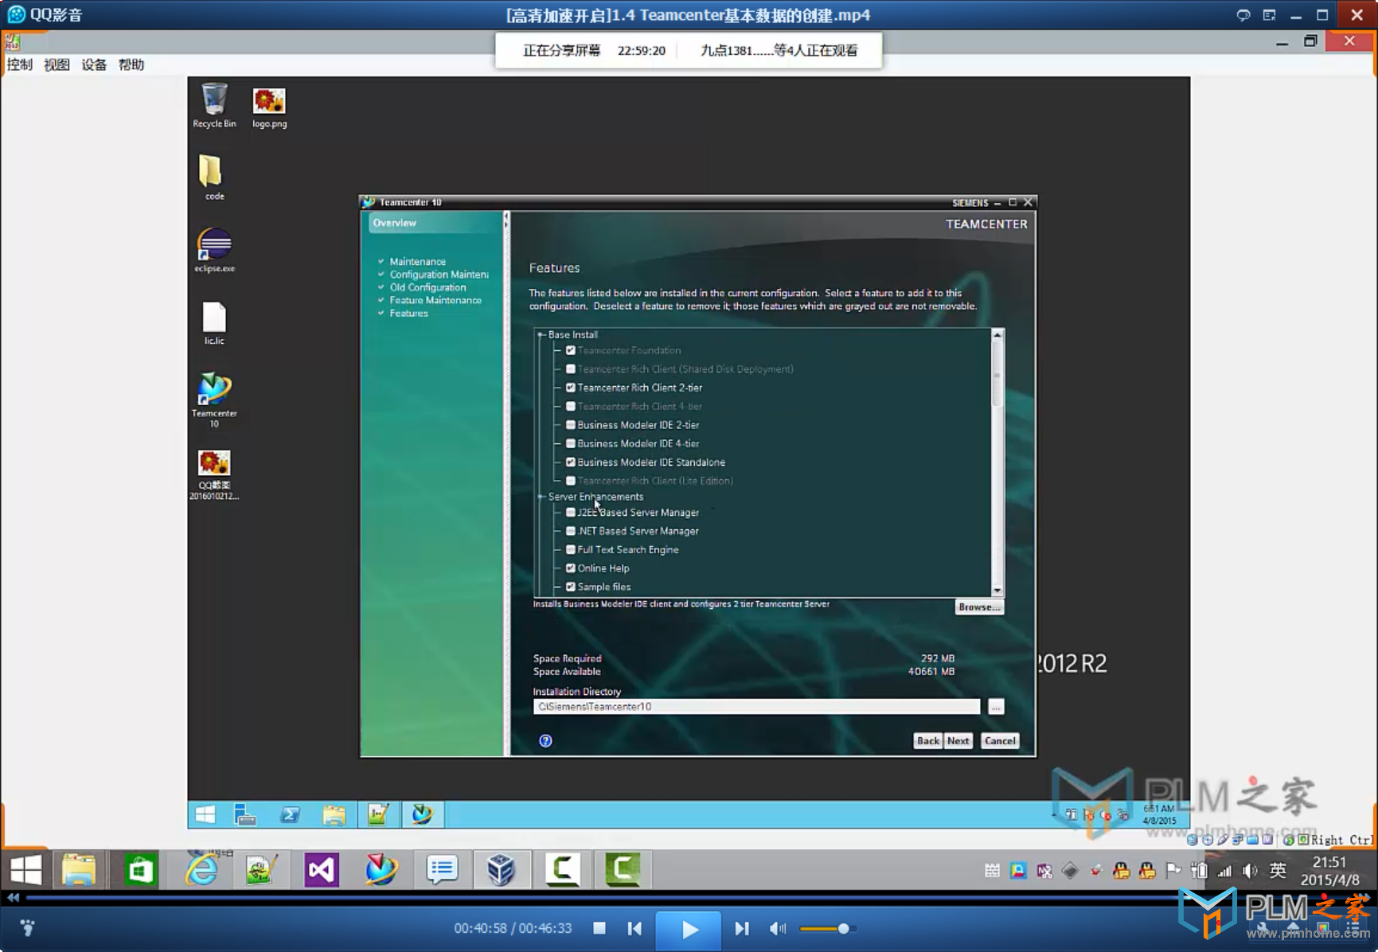This screenshot has width=1378, height=952.
Task: Open the Windows Start button on the host taskbar
Action: point(25,869)
